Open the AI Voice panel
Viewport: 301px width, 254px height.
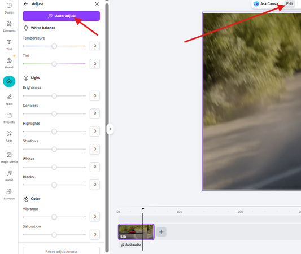coord(9,194)
